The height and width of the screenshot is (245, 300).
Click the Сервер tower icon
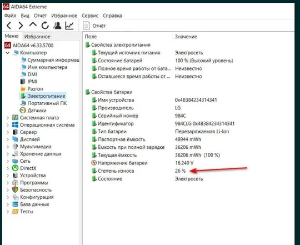[15, 132]
